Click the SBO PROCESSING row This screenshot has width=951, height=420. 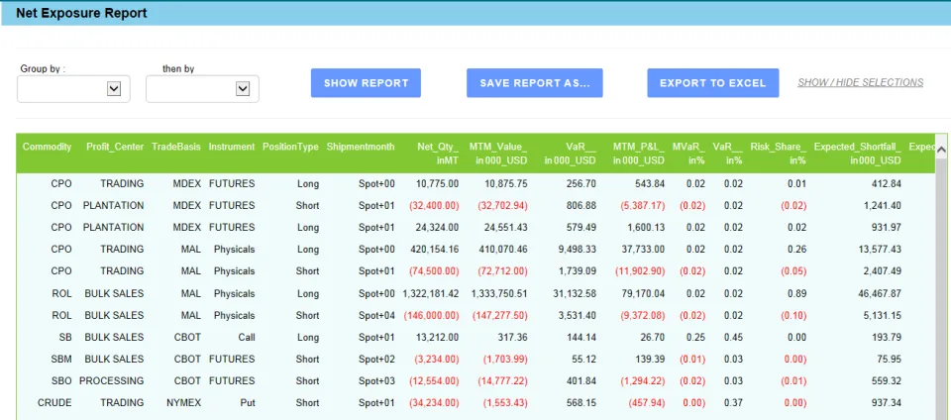pos(475,381)
